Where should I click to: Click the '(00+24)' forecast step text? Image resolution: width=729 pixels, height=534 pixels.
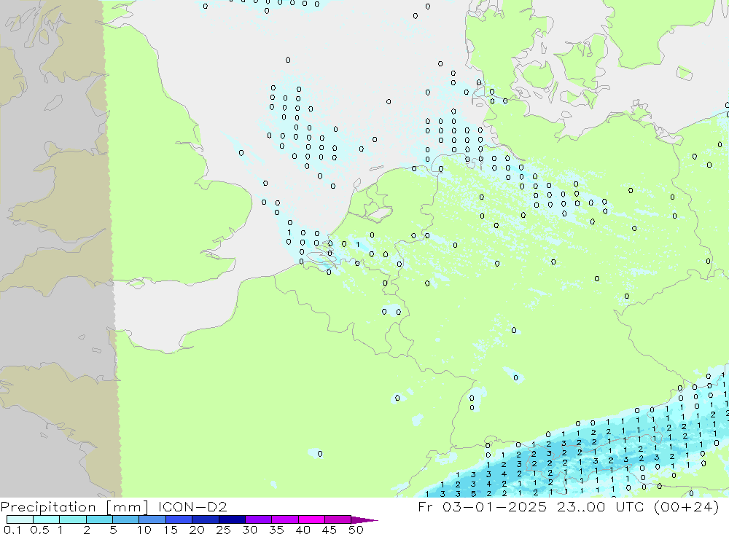pos(686,506)
